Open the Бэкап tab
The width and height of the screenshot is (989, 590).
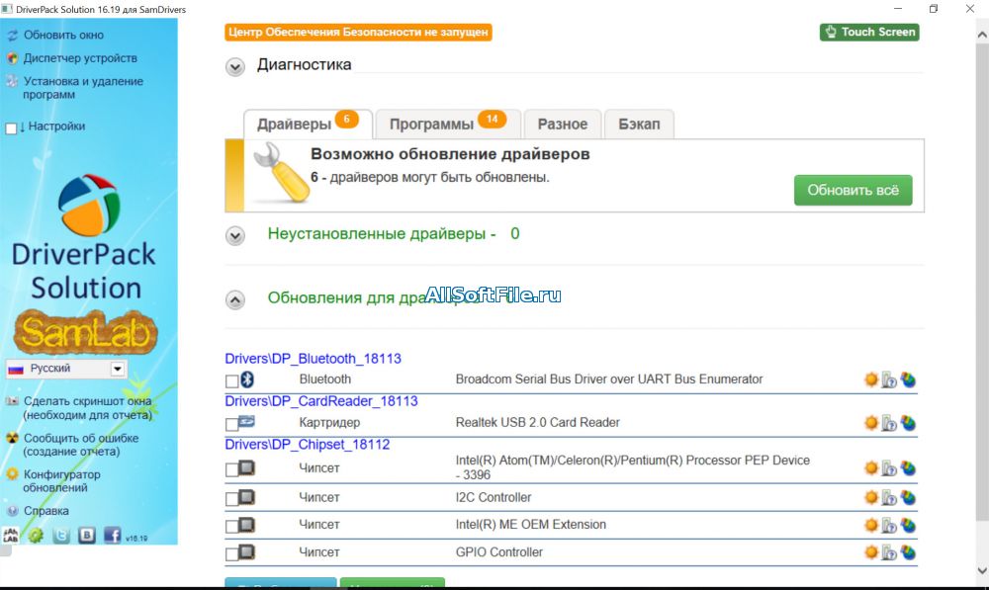pos(639,124)
